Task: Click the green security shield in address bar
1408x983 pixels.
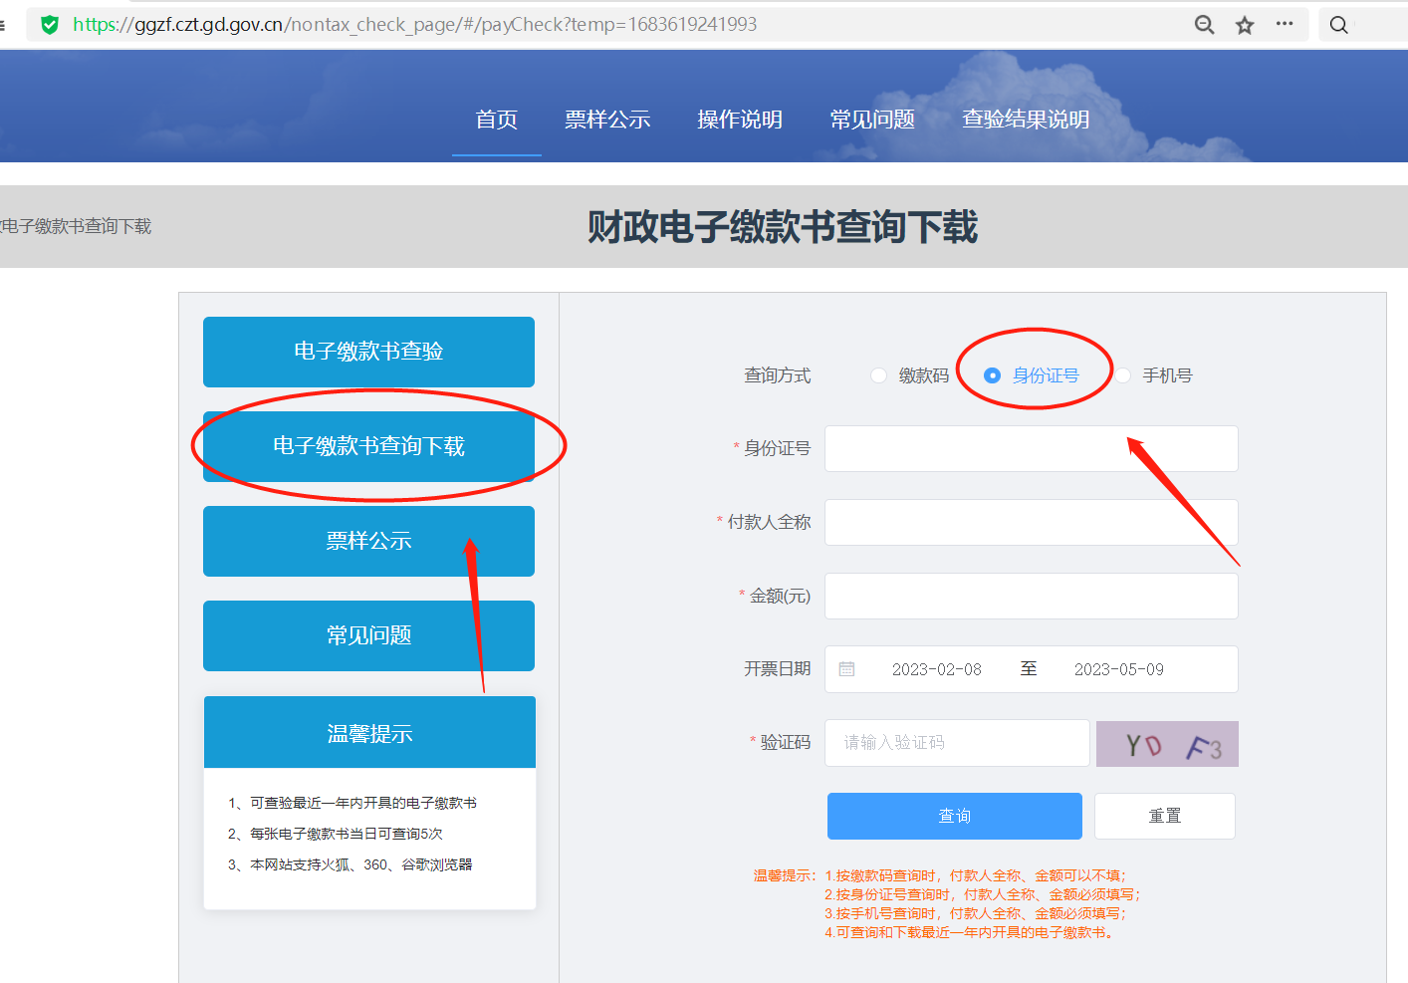Action: click(49, 24)
